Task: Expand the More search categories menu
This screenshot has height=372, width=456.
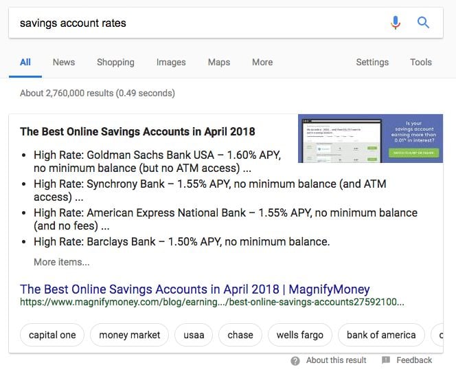Action: [262, 62]
